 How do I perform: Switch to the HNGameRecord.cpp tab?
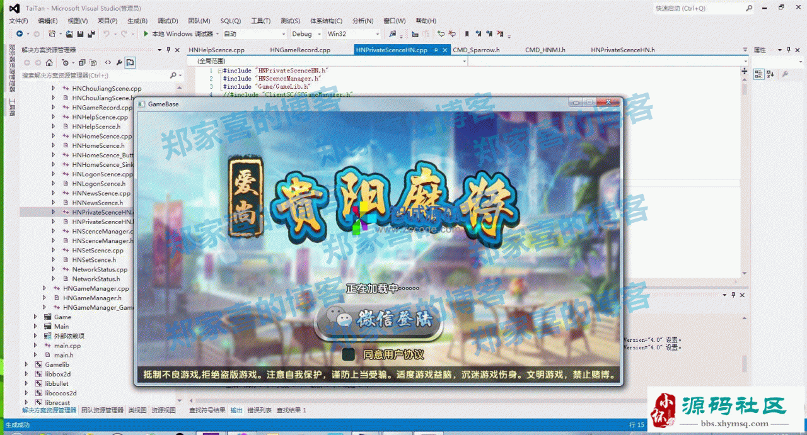pos(300,50)
